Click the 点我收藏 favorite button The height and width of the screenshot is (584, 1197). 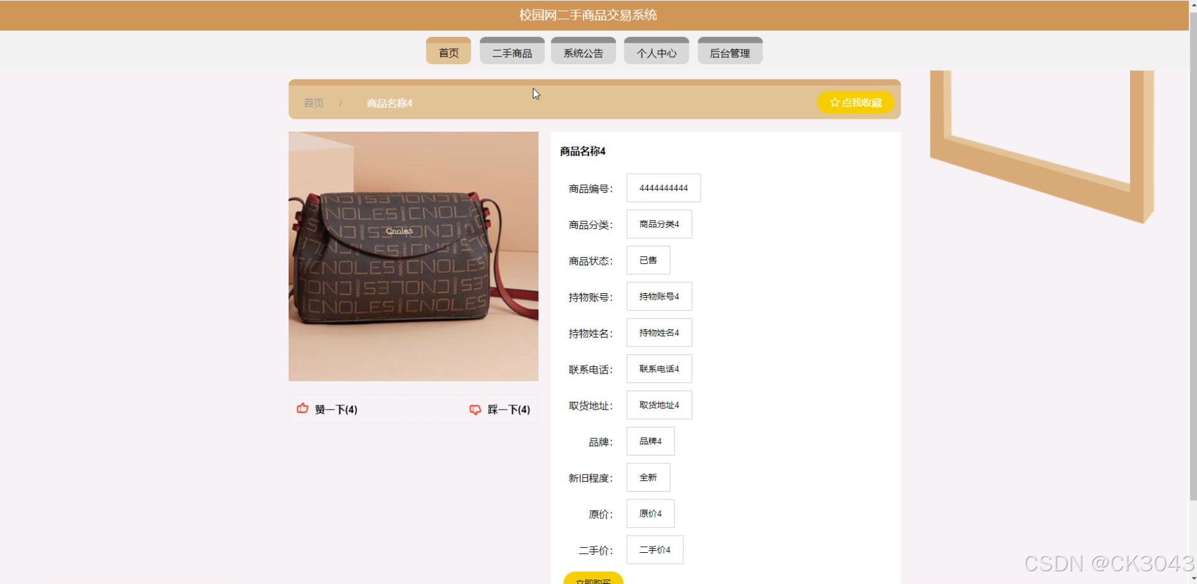click(856, 102)
